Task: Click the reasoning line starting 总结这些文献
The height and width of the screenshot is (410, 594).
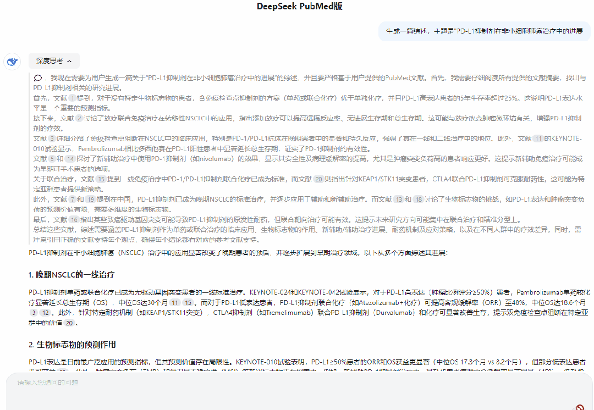Action: click(x=307, y=234)
